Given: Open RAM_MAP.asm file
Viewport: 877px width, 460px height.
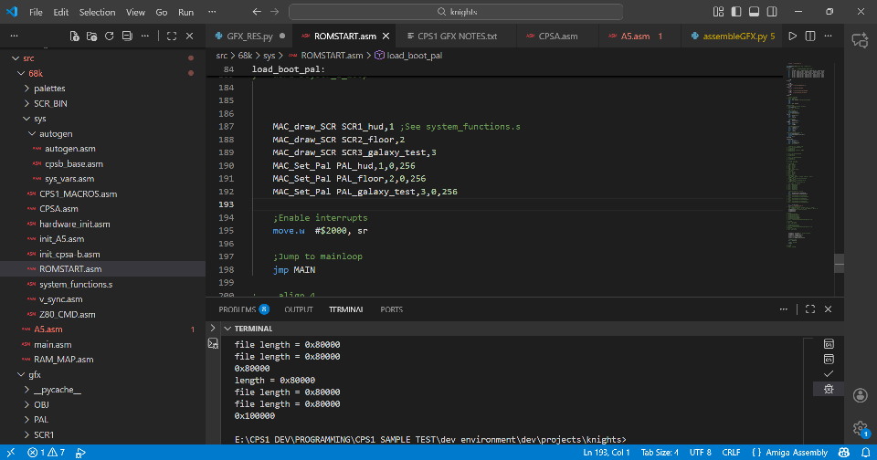Looking at the screenshot, I should 63,360.
